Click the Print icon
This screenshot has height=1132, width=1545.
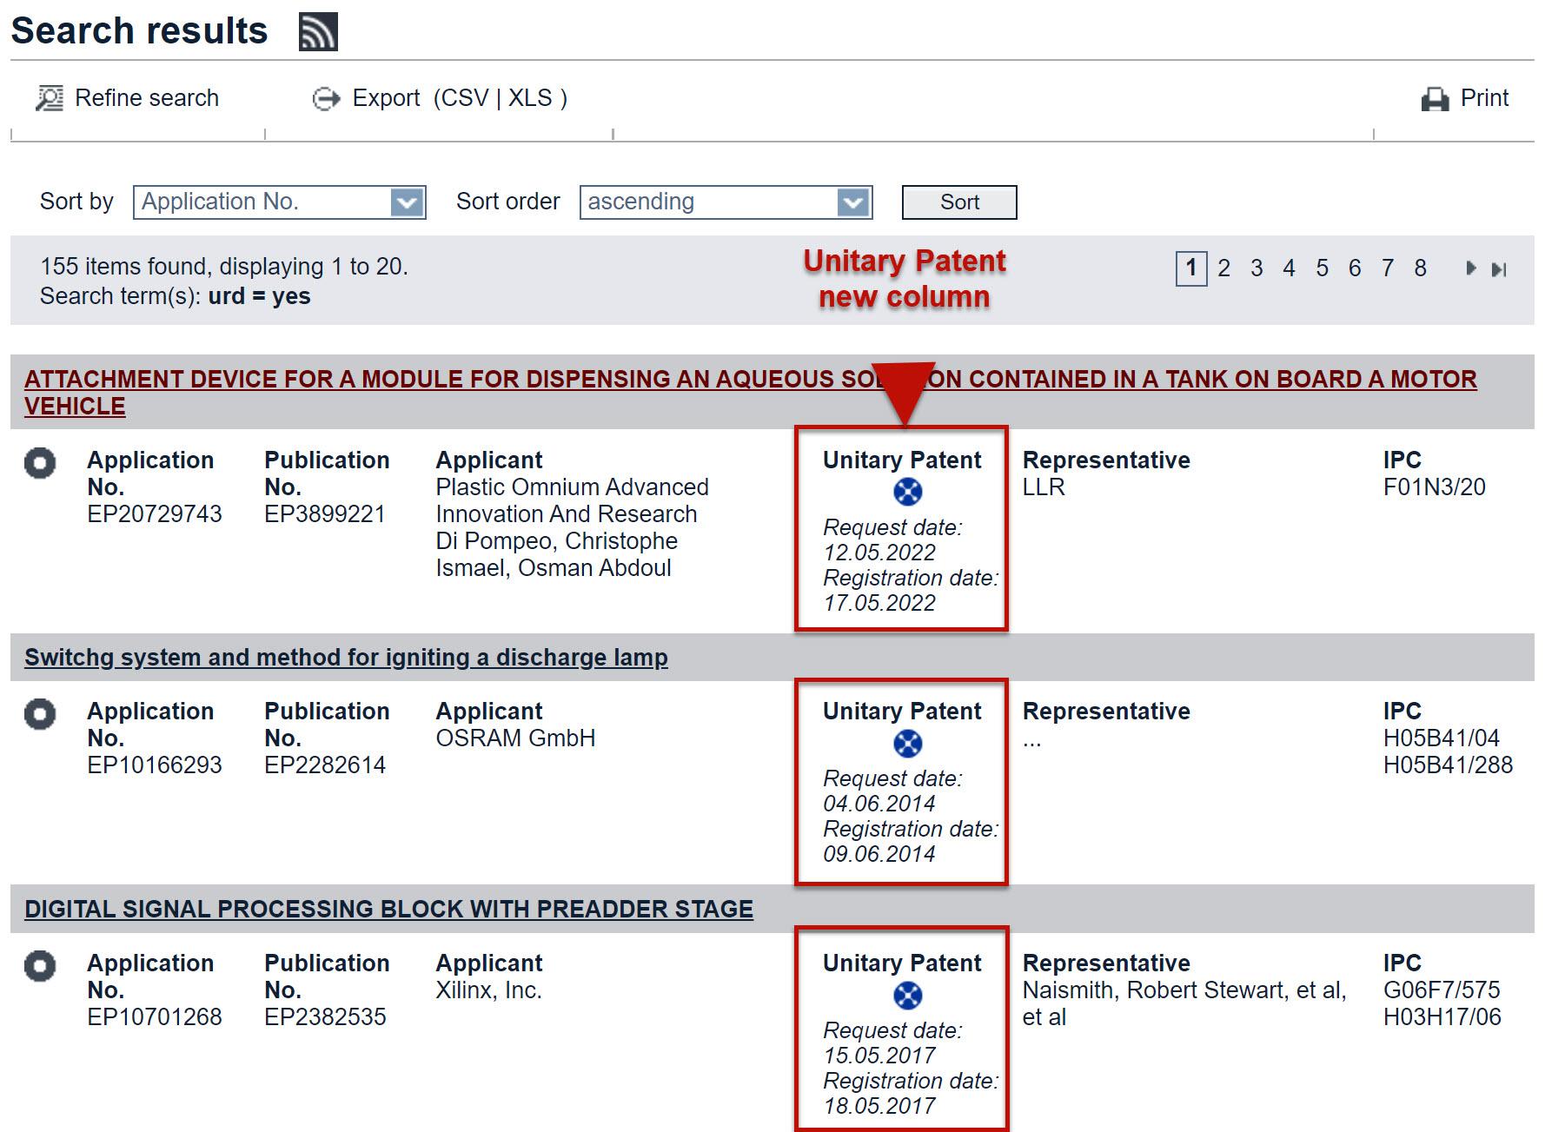tap(1436, 97)
